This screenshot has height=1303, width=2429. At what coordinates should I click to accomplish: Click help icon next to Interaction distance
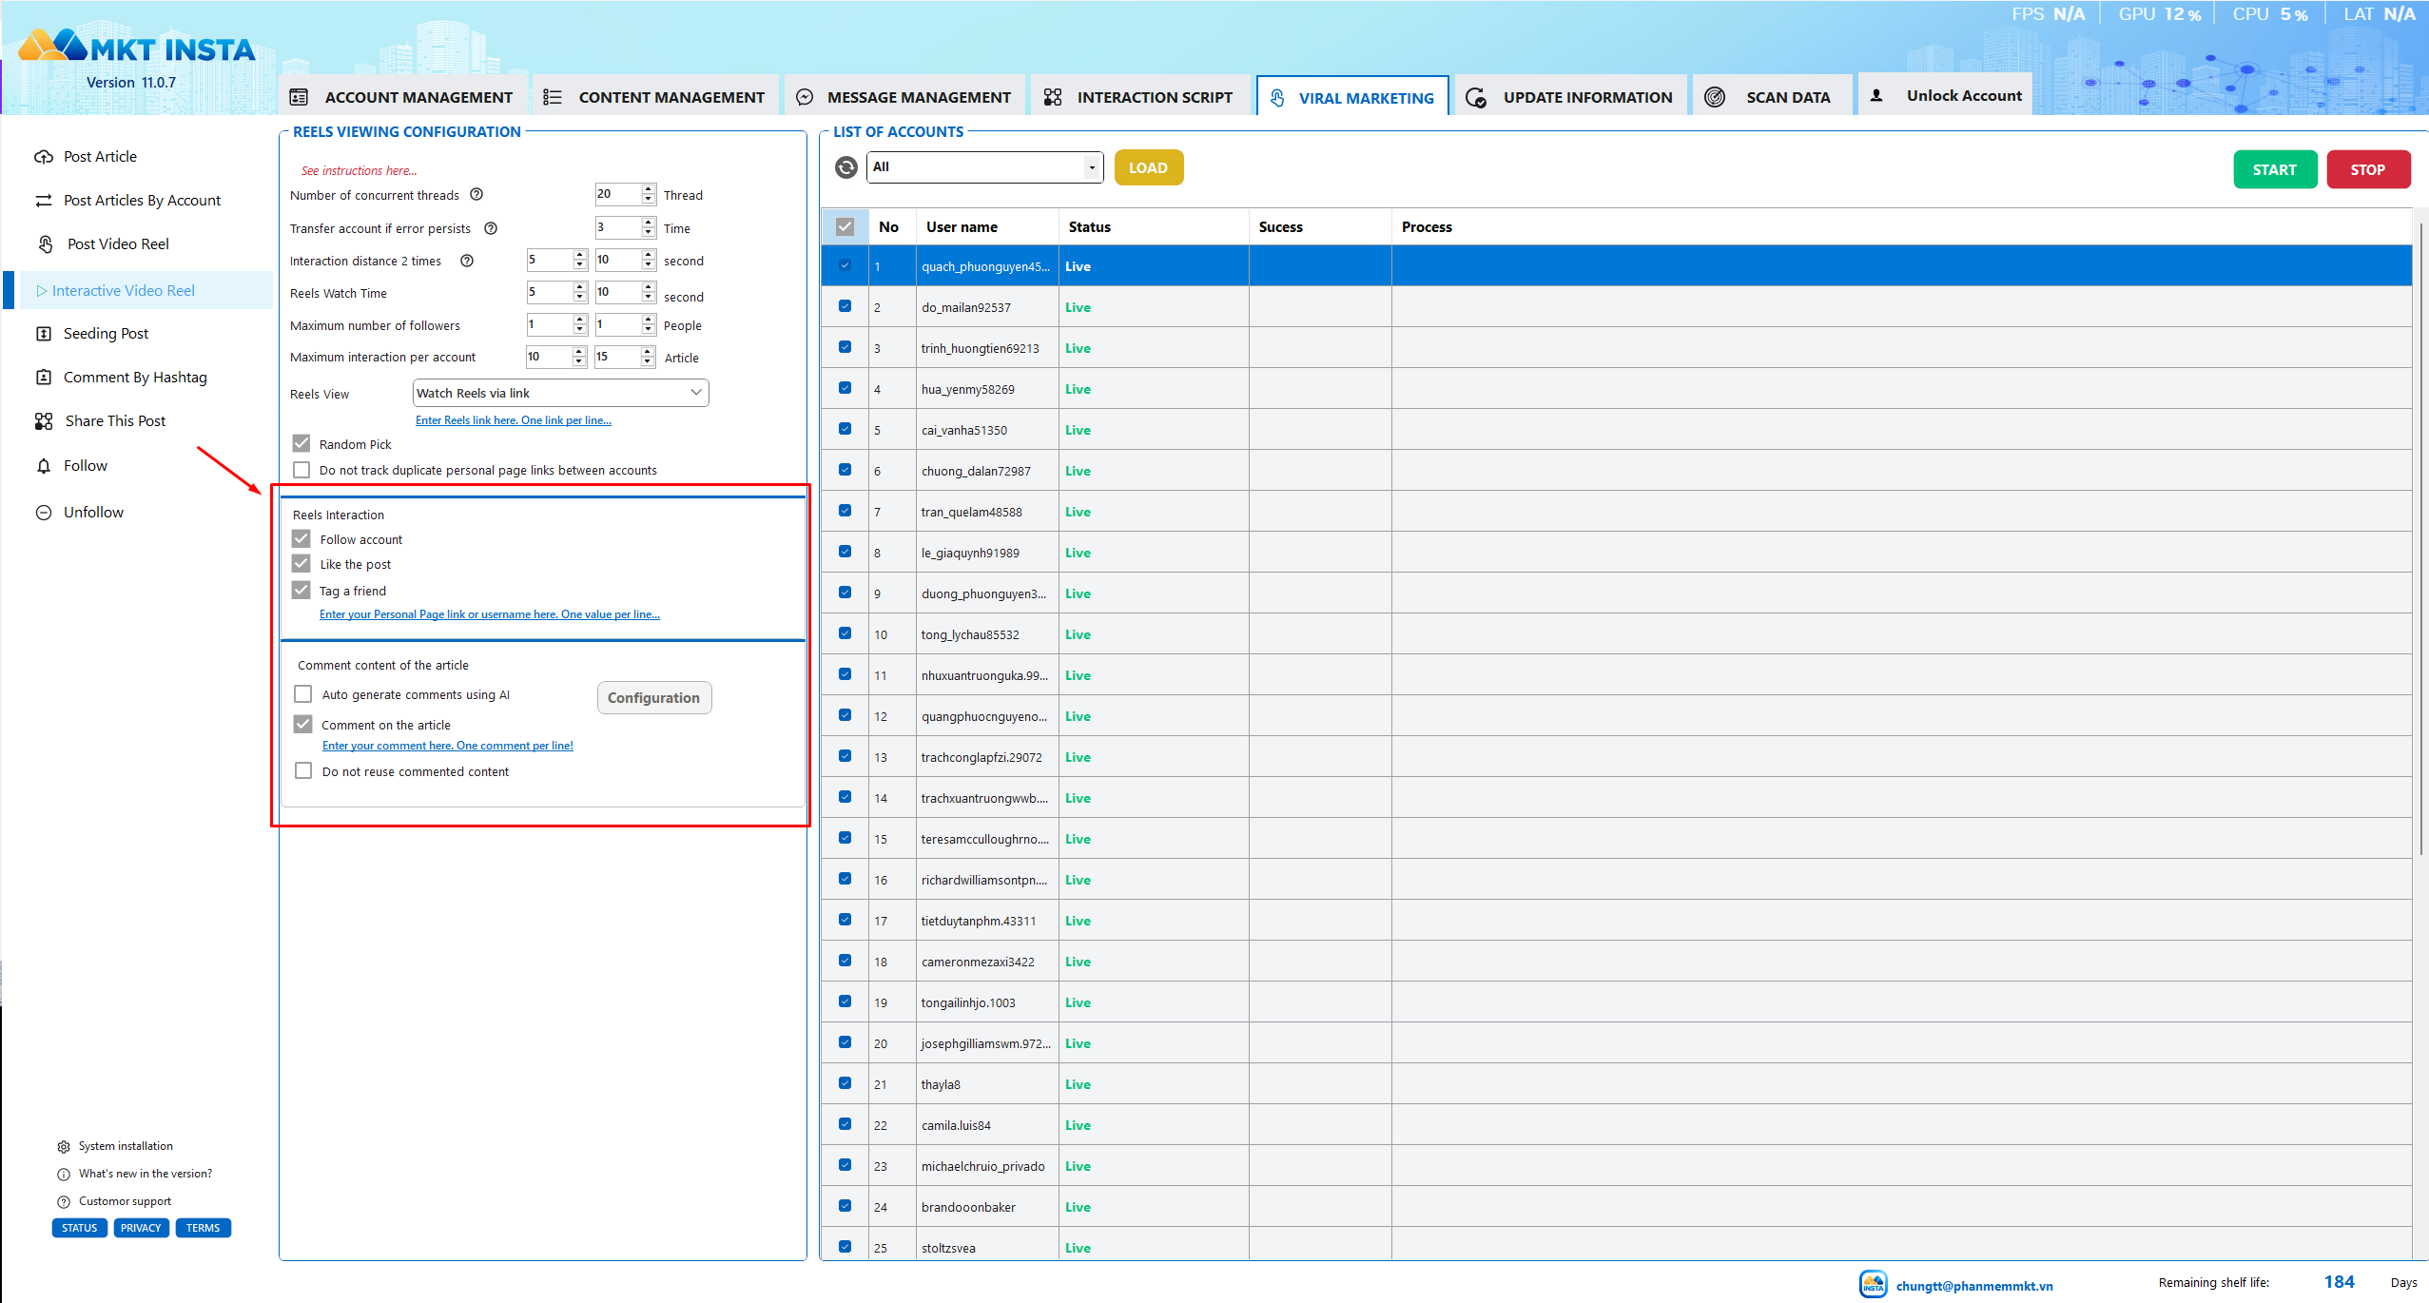pos(467,261)
